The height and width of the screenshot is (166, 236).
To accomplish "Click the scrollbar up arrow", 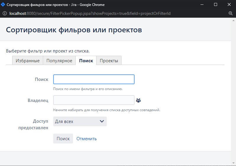I will click(233, 20).
